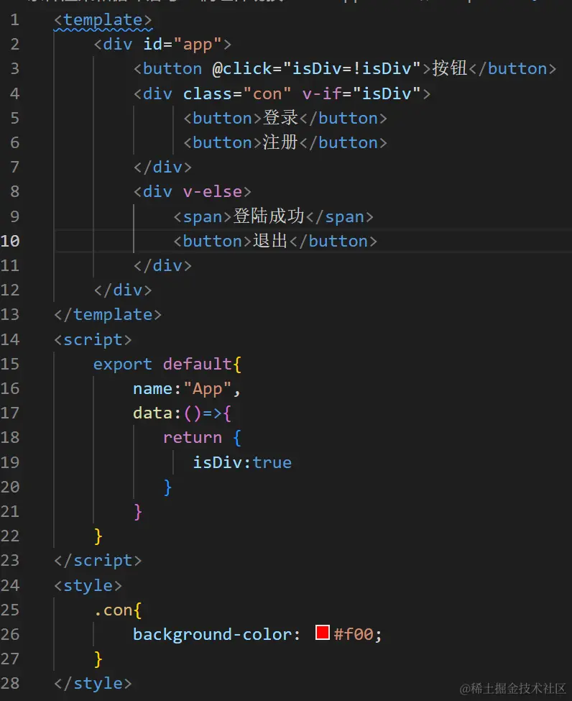
Task: Click the 退出 button text
Action: click(270, 241)
